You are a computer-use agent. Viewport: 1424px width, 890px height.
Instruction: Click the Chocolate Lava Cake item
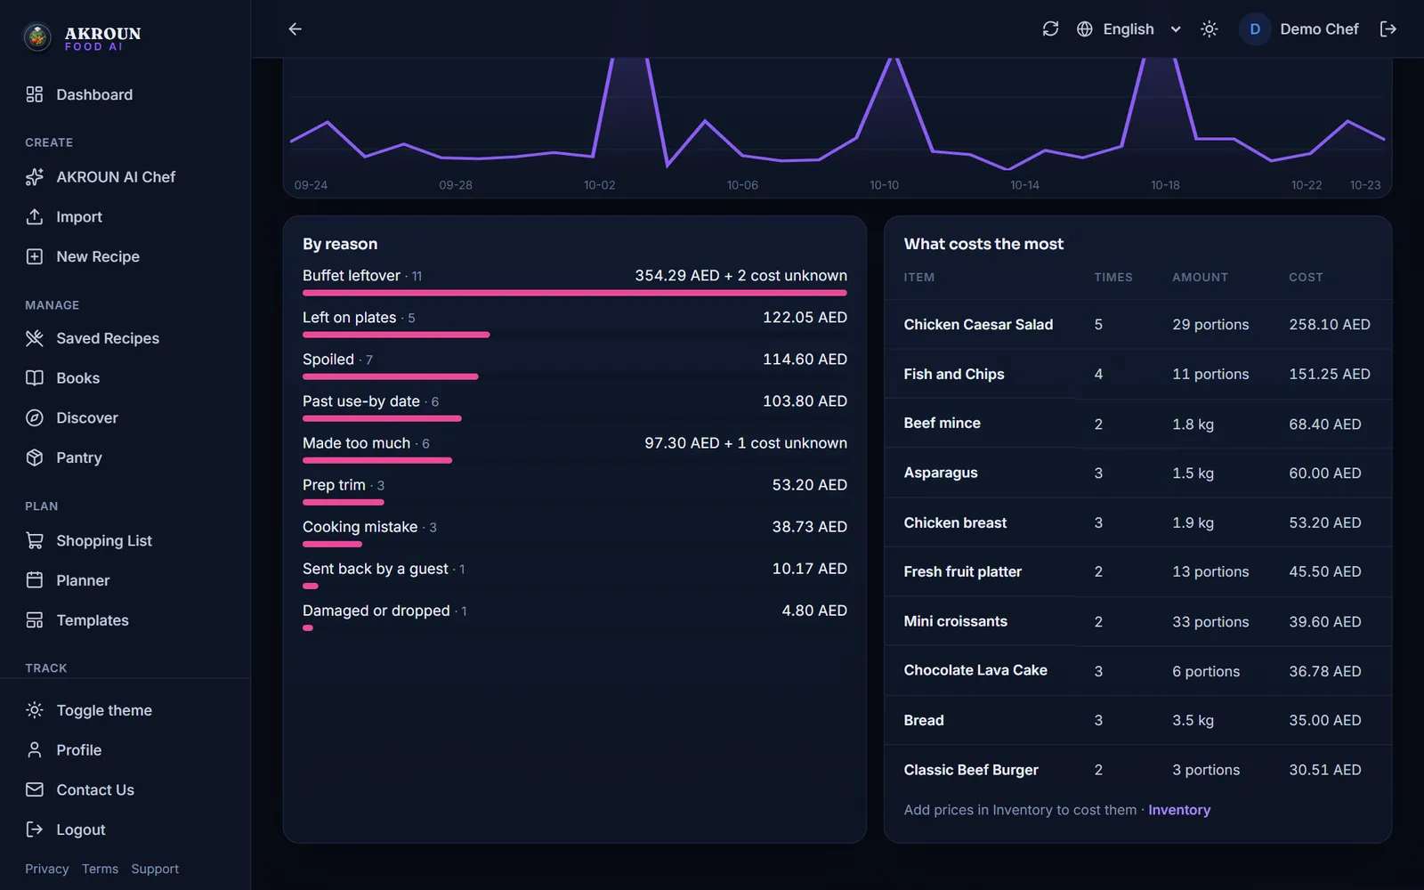point(975,670)
